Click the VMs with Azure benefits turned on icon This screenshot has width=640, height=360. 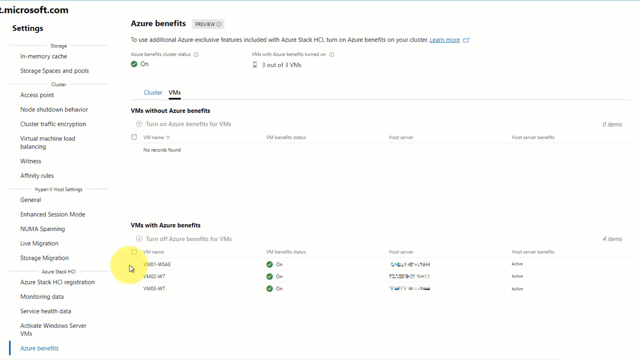(x=331, y=54)
